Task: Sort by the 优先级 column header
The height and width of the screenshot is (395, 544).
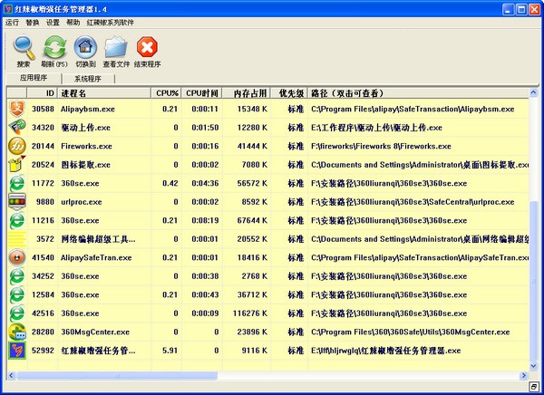Action: 289,93
